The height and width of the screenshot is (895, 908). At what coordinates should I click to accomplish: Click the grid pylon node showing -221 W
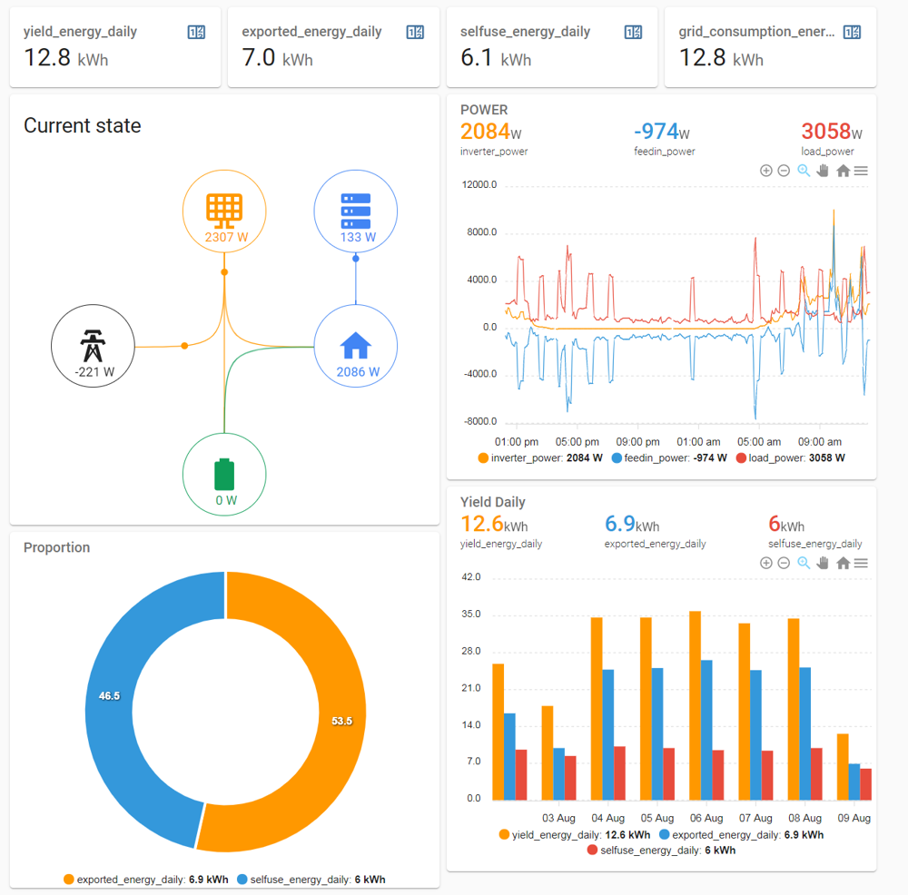coord(93,346)
